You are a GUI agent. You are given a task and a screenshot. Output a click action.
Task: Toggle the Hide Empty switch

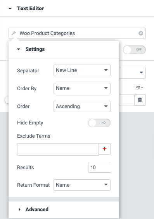pos(99,123)
